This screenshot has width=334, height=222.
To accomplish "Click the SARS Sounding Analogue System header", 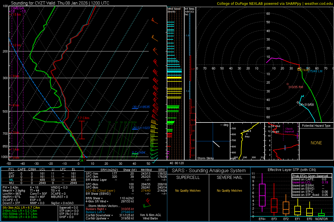I will pos(209,171).
